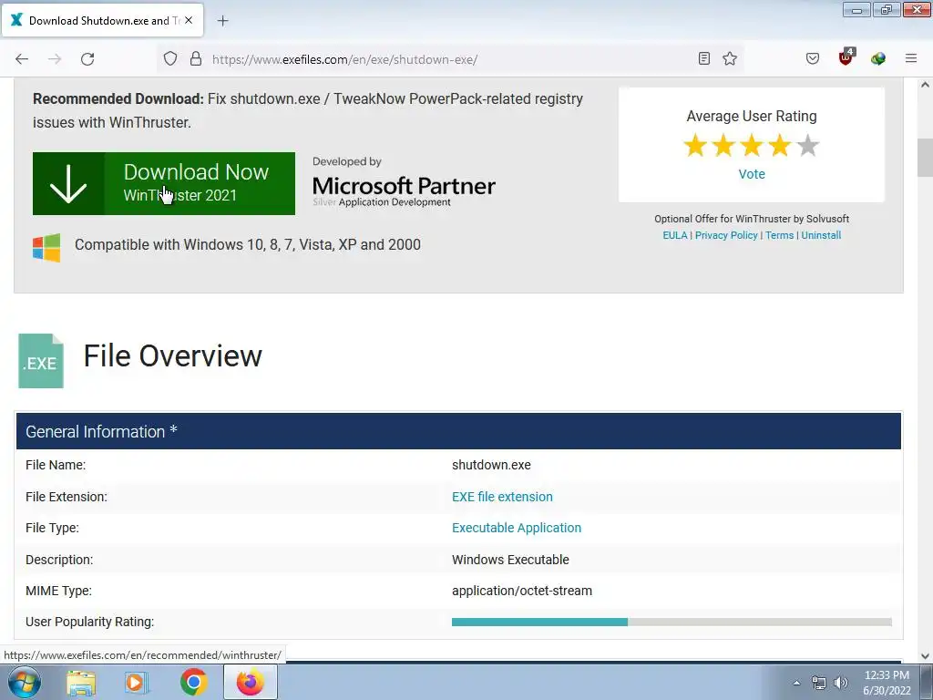Click Download Now WinThruster button
933x700 pixels.
[x=164, y=183]
